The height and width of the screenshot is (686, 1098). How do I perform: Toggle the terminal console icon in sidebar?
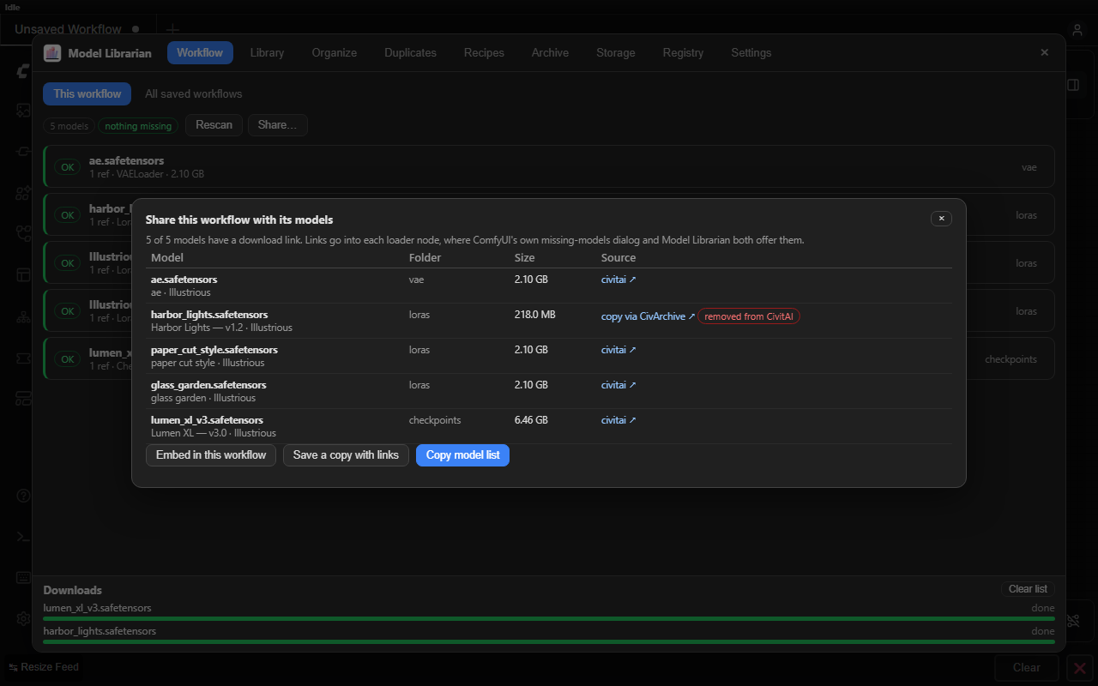[x=23, y=536]
